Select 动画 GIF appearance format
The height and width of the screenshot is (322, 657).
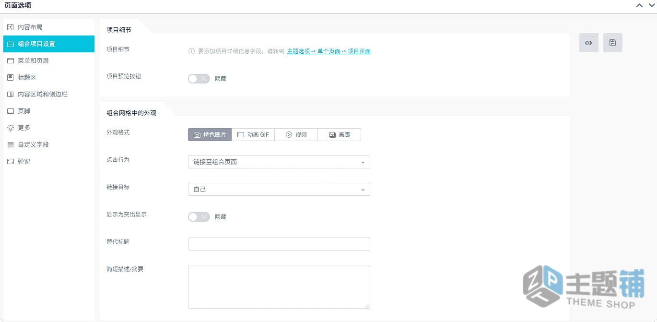[253, 135]
